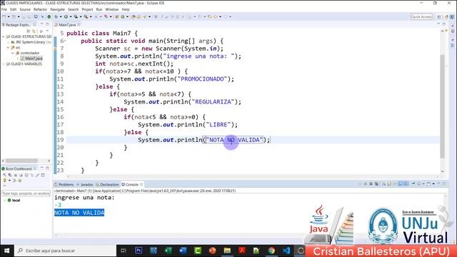The image size is (457, 257).
Task: Expand the local node in Boot Dashboard
Action: click(x=4, y=201)
